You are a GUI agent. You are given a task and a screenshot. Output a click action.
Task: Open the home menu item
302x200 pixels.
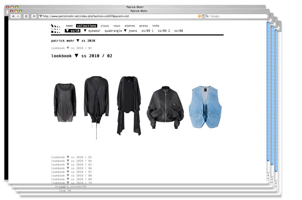(69, 26)
